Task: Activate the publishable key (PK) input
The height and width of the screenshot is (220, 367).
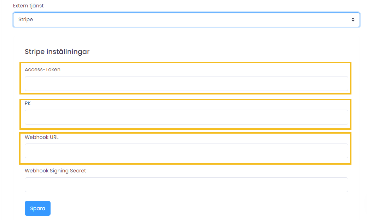Action: 186,117
